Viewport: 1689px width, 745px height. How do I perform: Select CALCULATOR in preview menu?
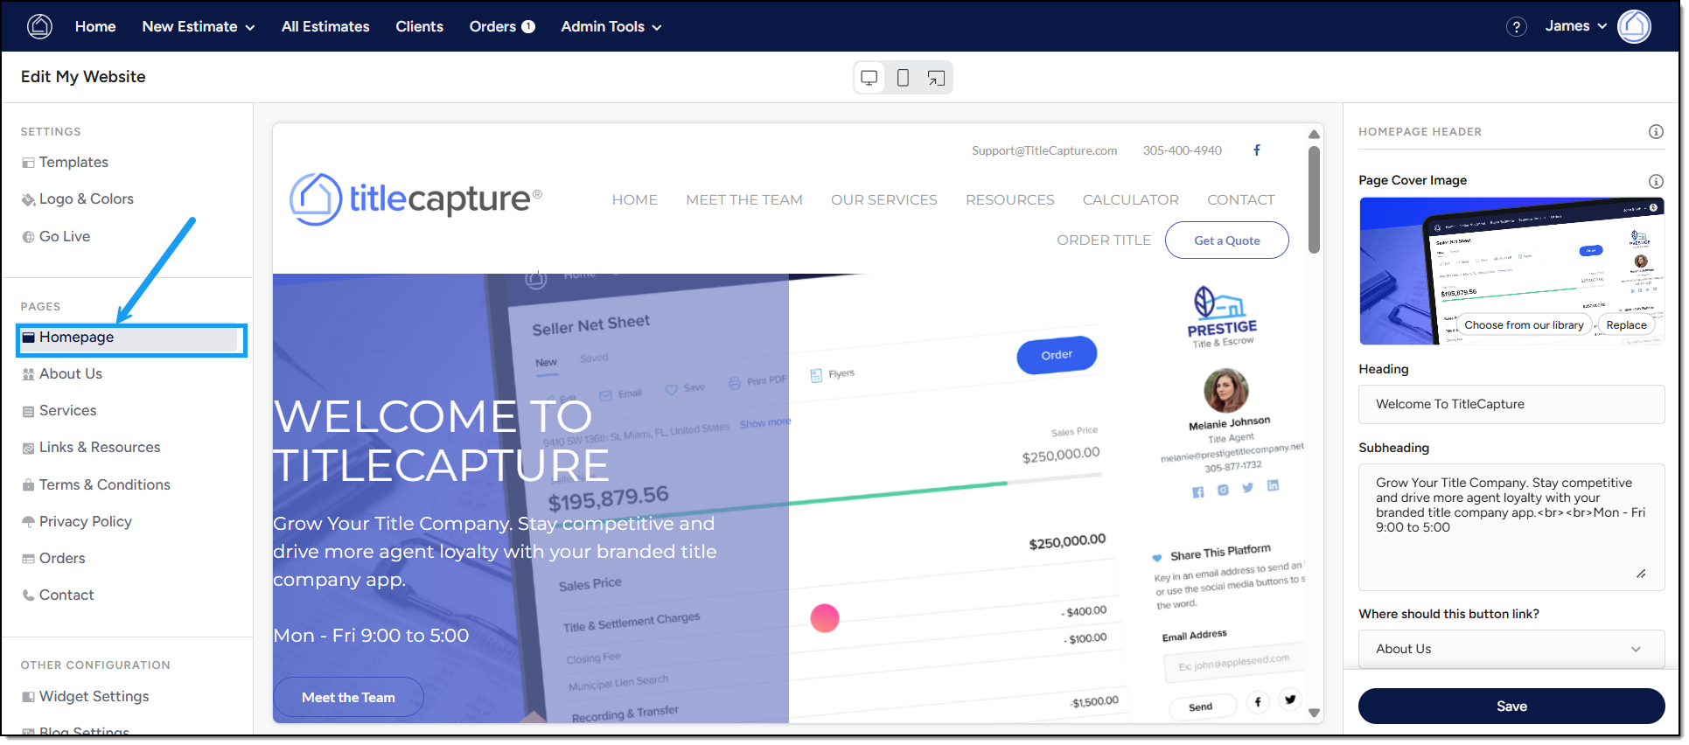(x=1130, y=200)
